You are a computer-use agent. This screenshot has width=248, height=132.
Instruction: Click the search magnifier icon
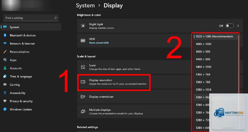pos(55,18)
